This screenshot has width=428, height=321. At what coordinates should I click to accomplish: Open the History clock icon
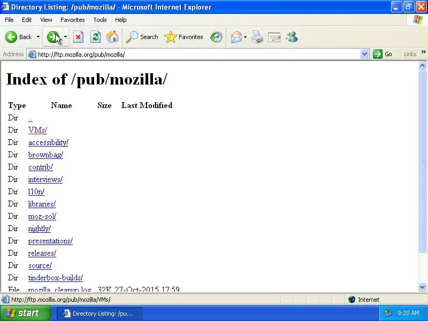pos(216,37)
